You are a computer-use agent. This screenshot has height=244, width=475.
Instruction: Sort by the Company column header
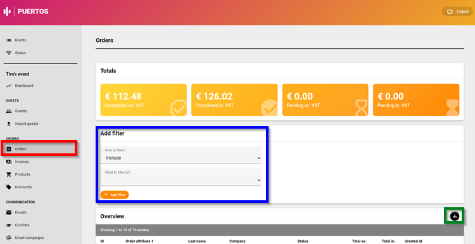(237, 241)
